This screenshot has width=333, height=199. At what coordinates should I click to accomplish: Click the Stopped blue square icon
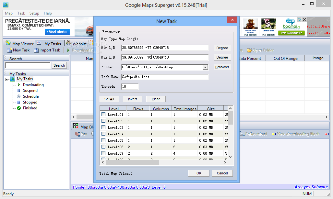pos(19,102)
